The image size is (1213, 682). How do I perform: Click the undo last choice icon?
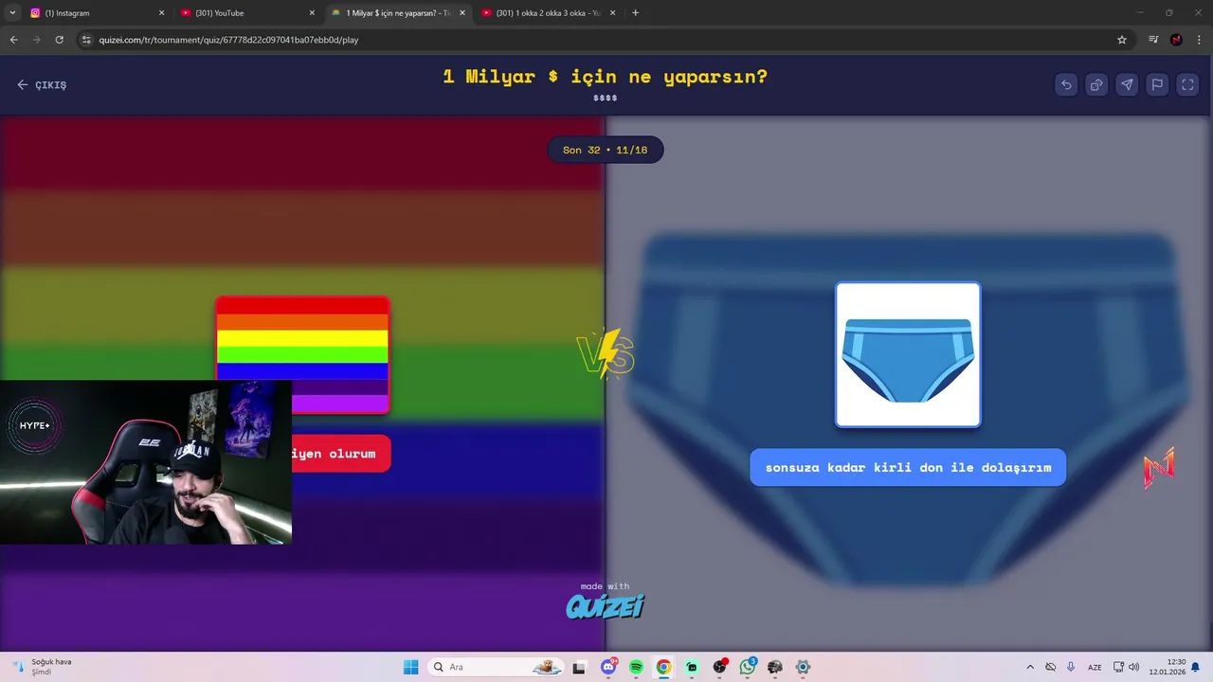point(1066,84)
